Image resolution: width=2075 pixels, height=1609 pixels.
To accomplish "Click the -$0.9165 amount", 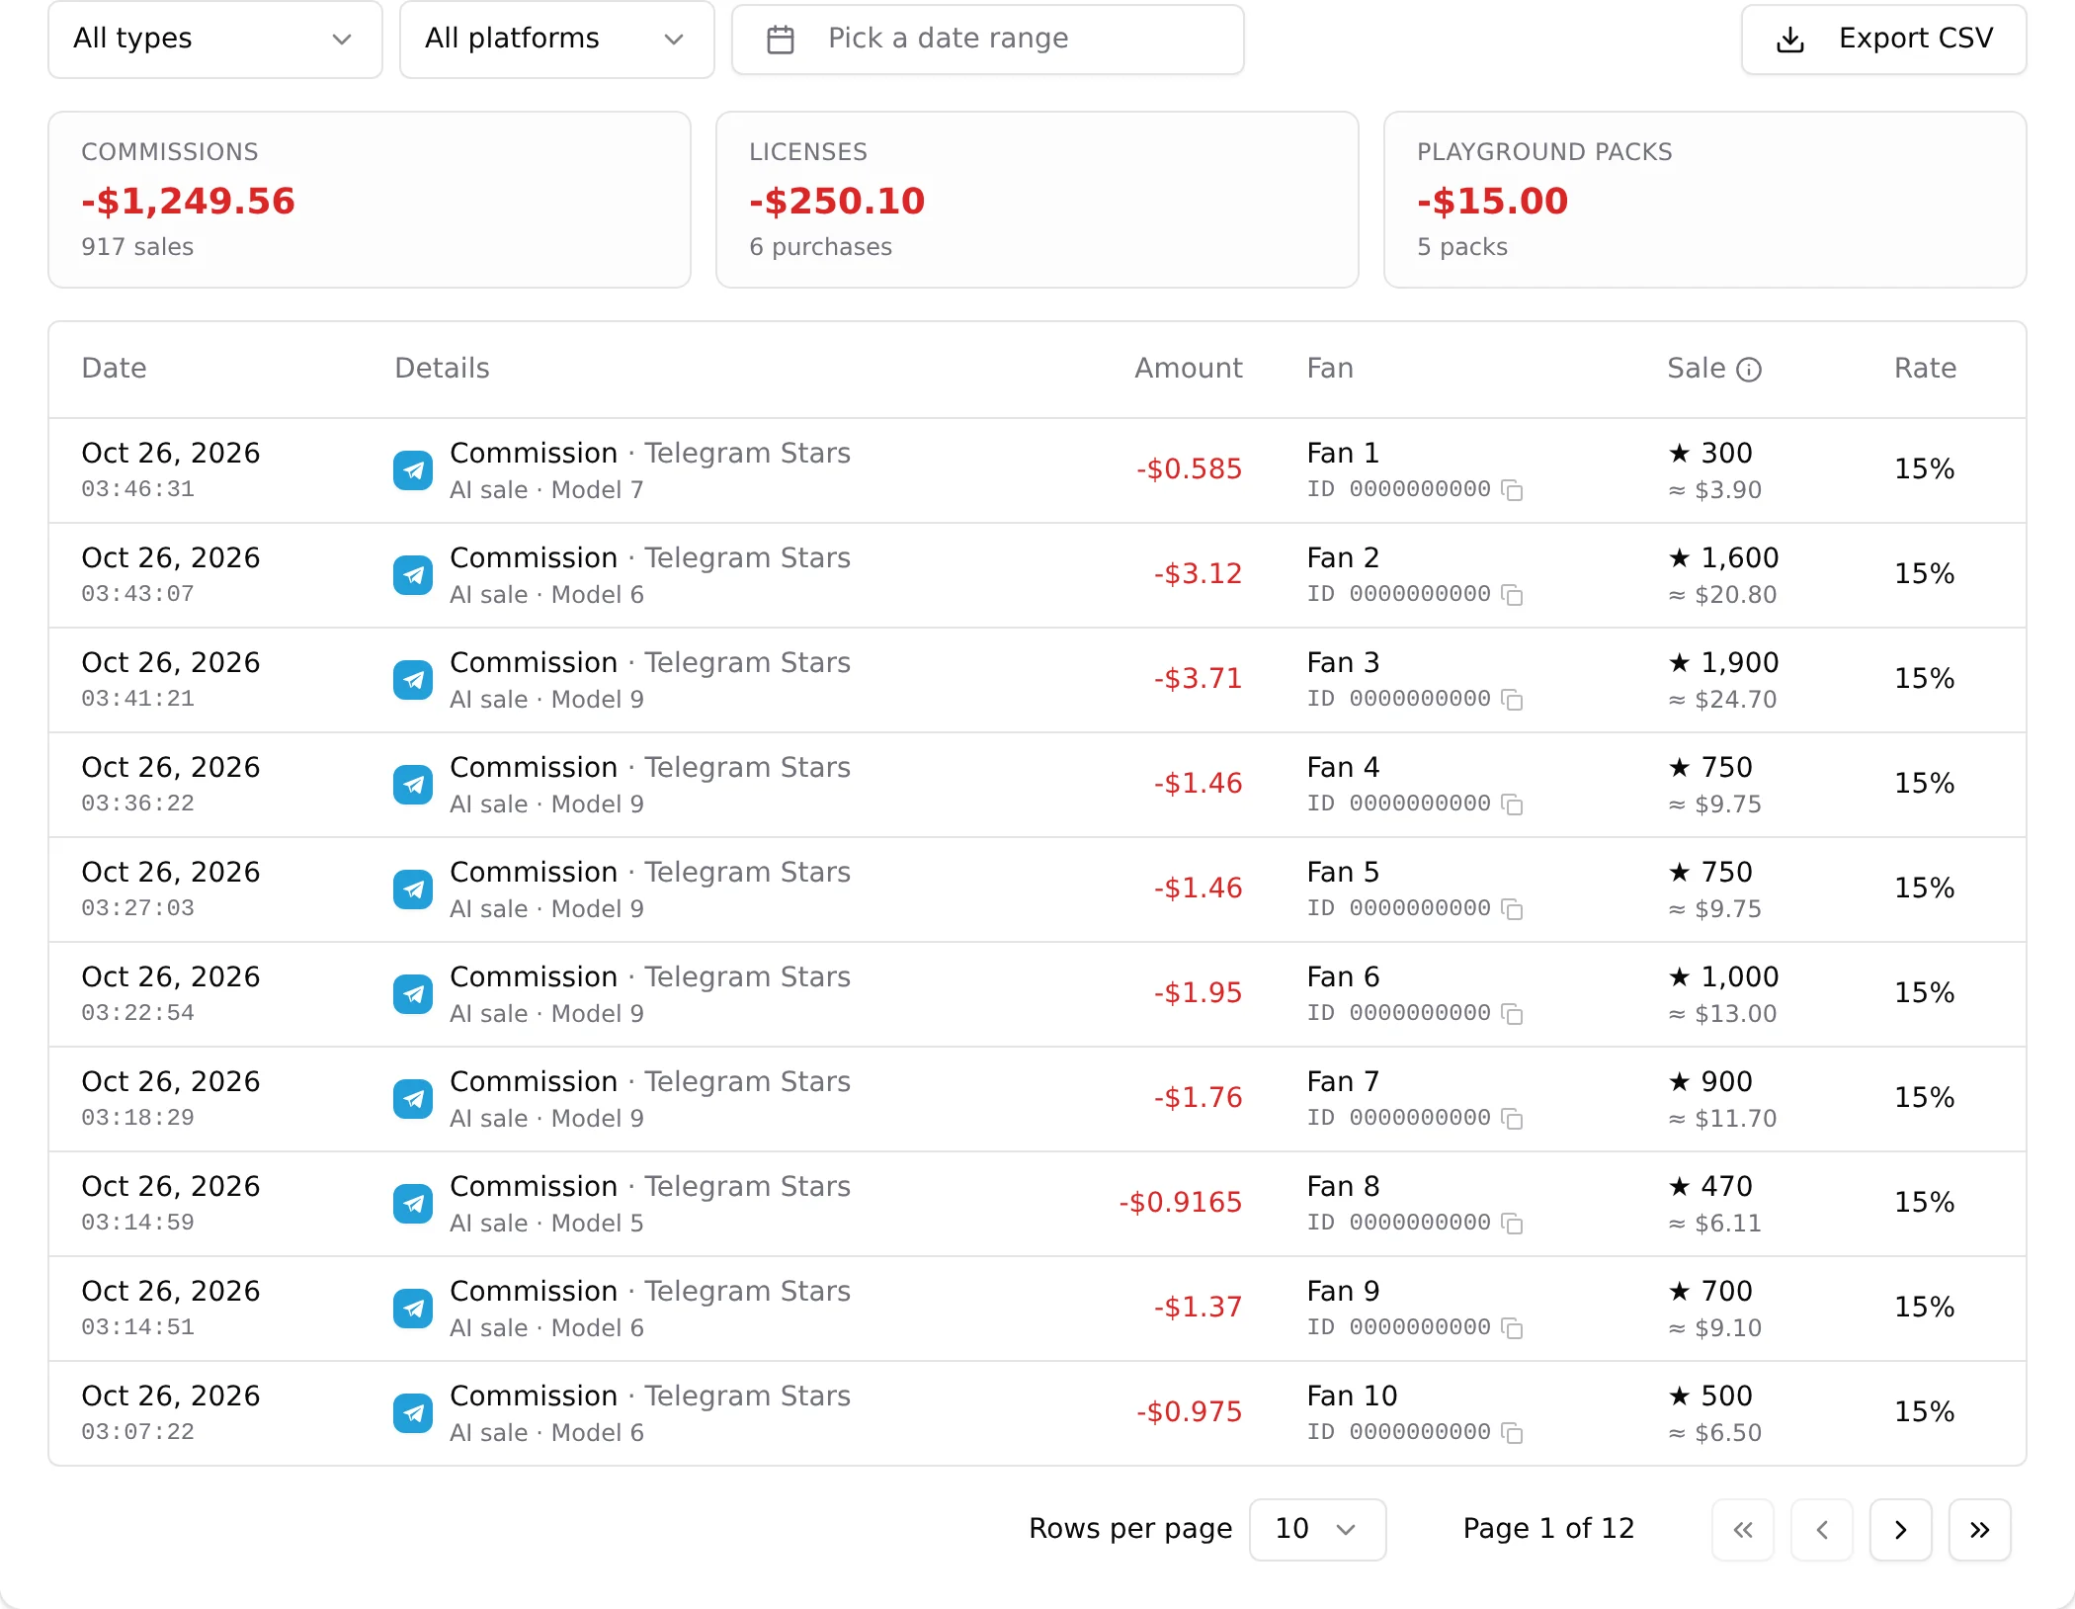I will click(x=1180, y=1203).
